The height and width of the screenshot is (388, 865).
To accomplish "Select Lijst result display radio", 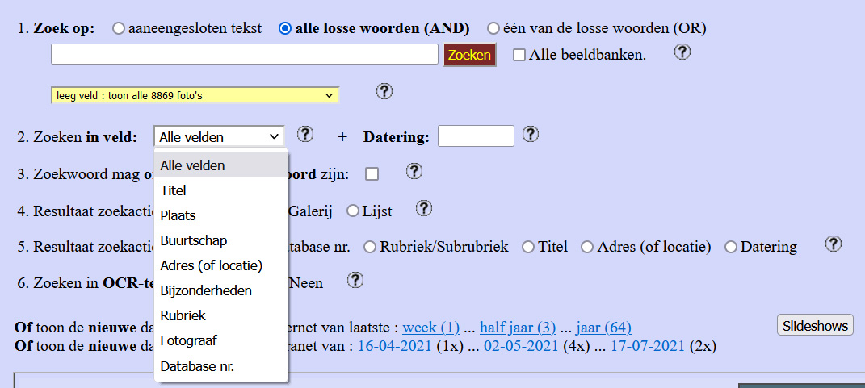I will coord(352,211).
